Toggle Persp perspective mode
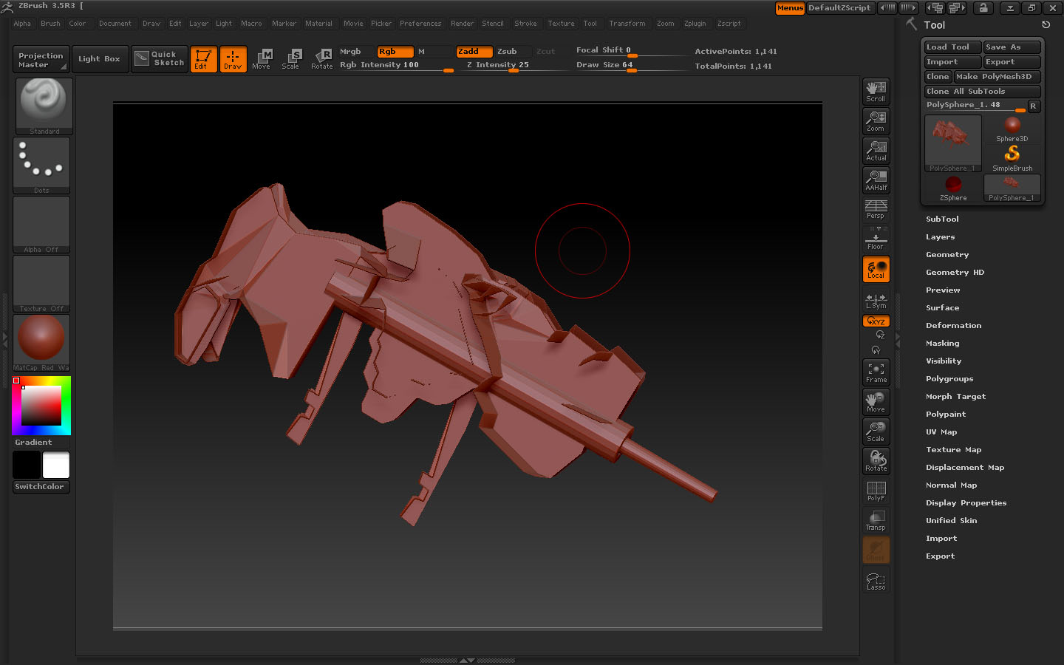 876,209
